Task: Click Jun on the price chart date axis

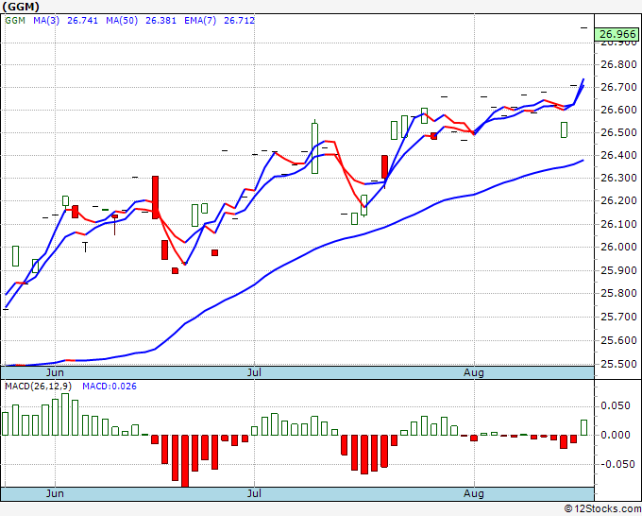Action: pyautogui.click(x=55, y=372)
